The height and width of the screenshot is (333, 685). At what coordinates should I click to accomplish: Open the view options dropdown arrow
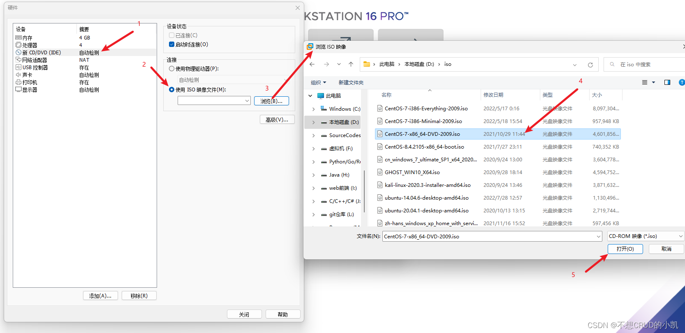[x=653, y=82]
